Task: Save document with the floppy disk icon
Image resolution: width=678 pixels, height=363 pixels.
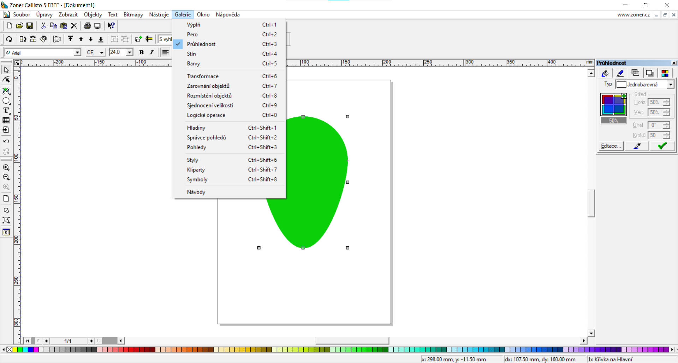Action: 30,26
